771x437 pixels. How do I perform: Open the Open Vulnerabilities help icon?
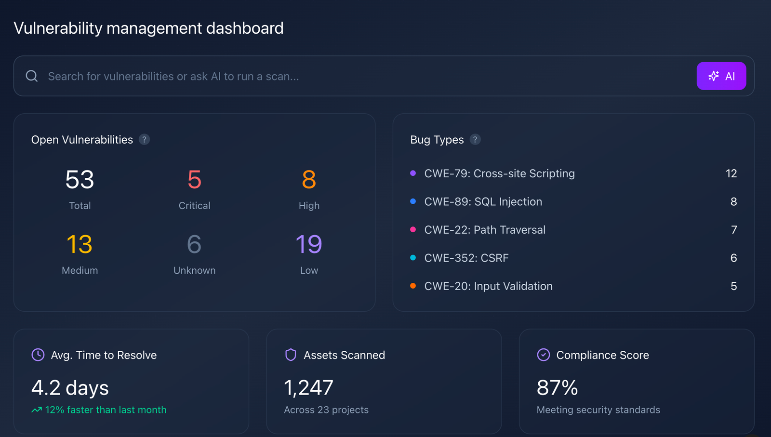click(x=144, y=140)
